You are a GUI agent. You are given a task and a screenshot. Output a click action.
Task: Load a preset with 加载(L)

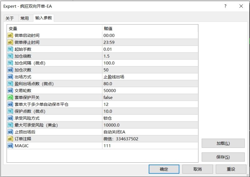pos(223,143)
